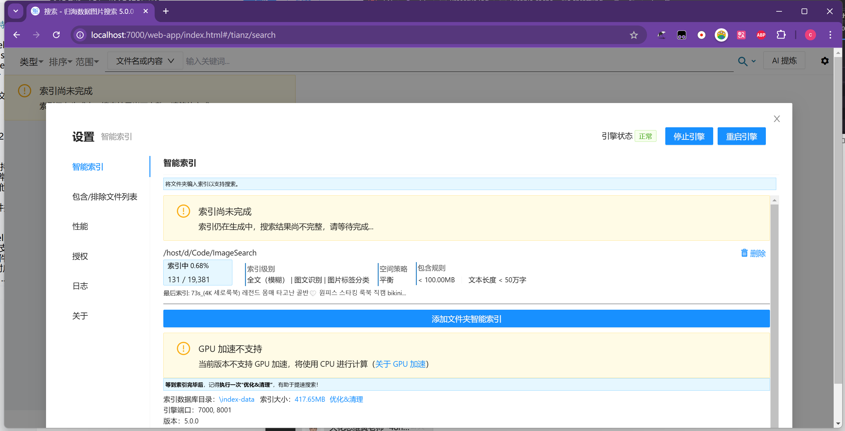Open the \index-data directory link
Image resolution: width=845 pixels, height=431 pixels.
pyautogui.click(x=236, y=399)
